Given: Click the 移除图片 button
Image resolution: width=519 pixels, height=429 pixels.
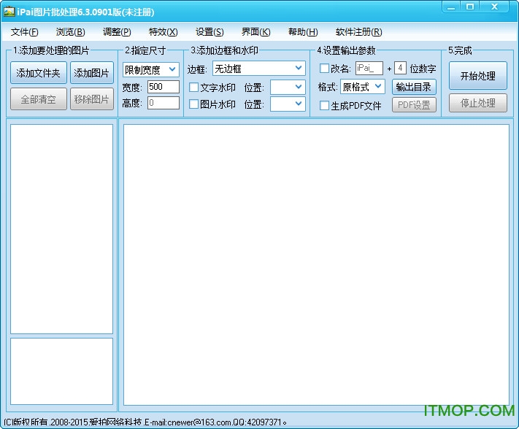Looking at the screenshot, I should coord(92,99).
